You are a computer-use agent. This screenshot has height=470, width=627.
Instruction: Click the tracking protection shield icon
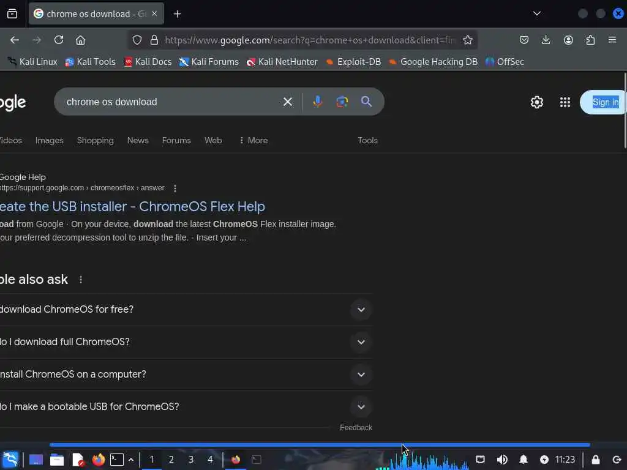point(137,40)
